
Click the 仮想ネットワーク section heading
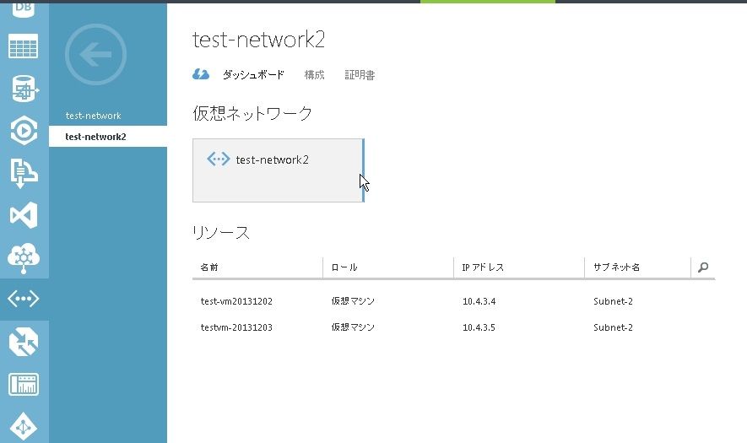coord(252,113)
